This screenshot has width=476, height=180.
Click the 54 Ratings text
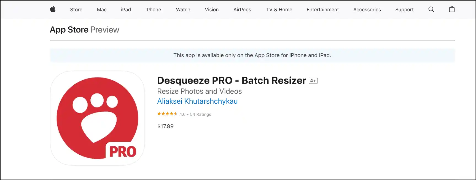pos(200,114)
